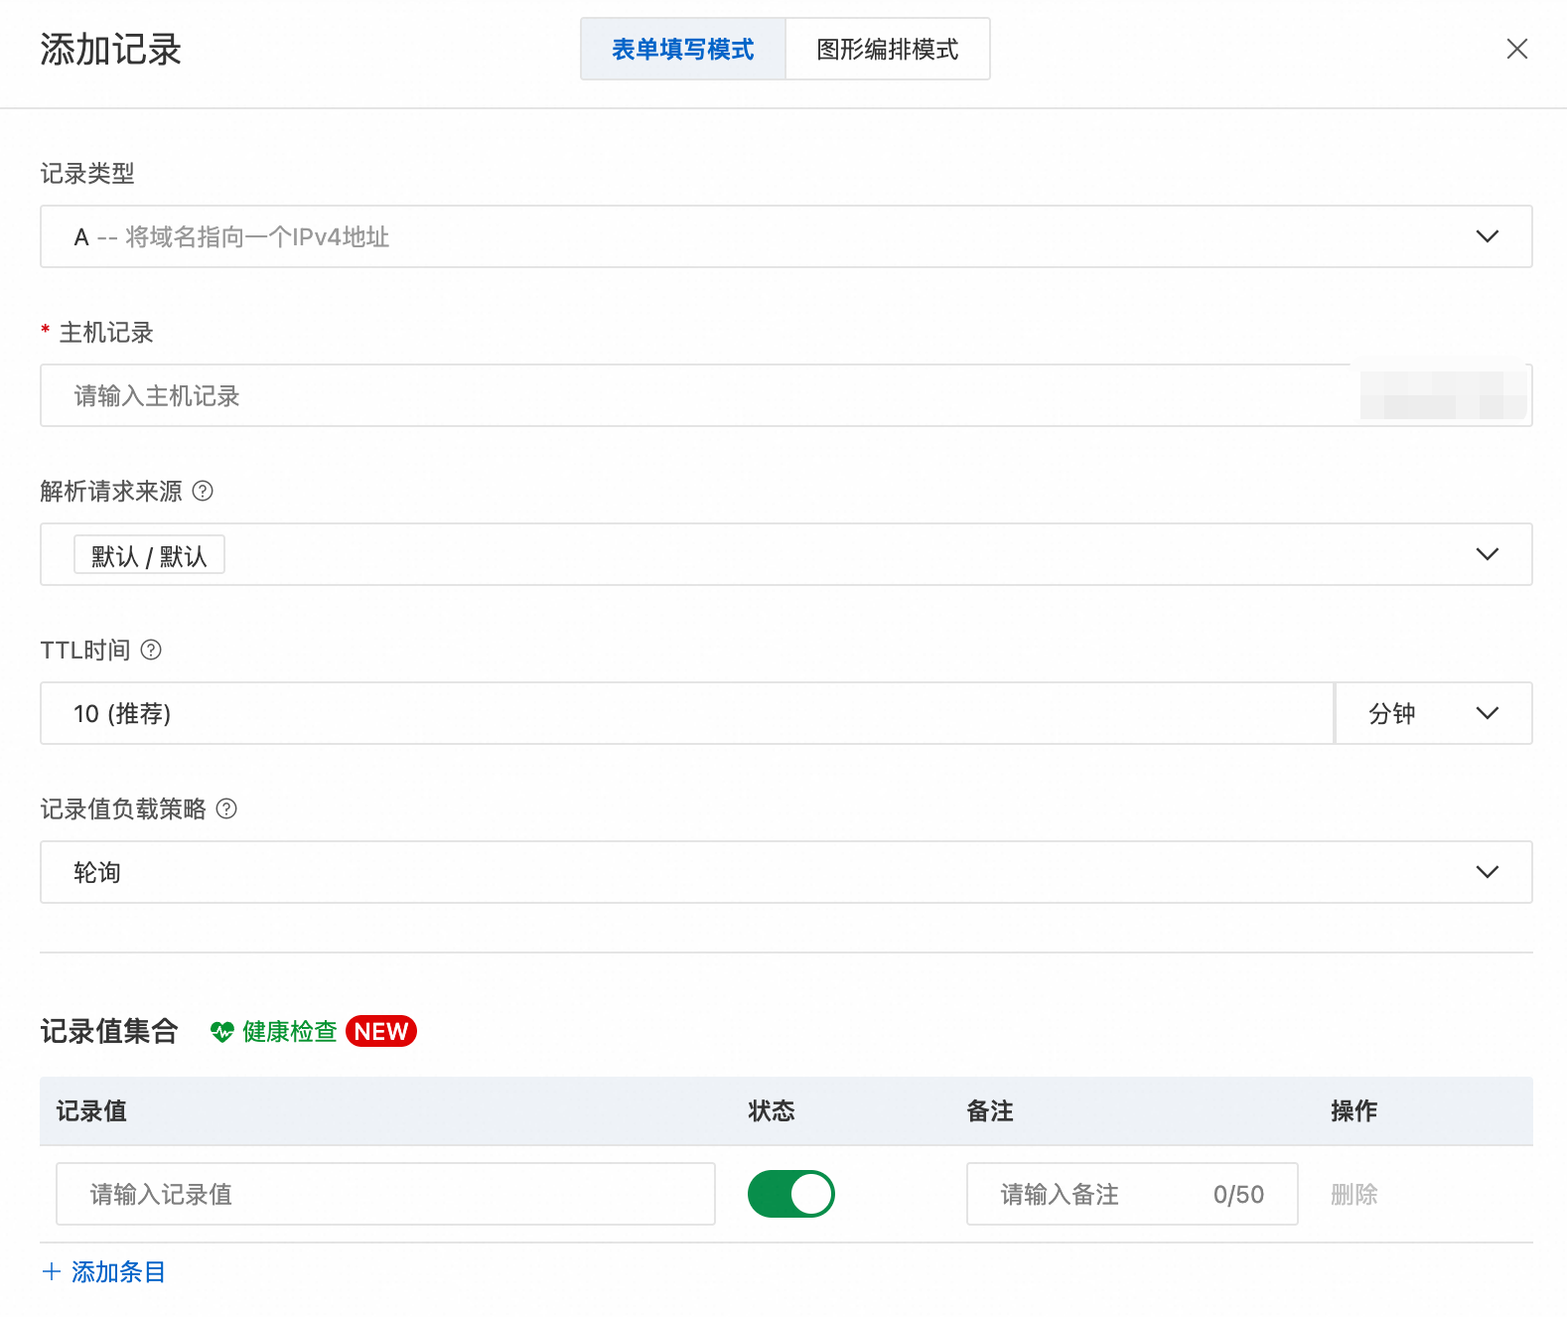Click the red NEW badge
Viewport: 1567px width, 1317px height.
381,1031
